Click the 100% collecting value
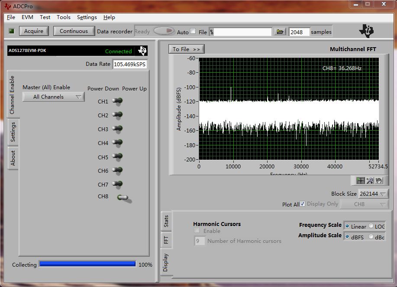This screenshot has height=287, width=397. tap(145, 265)
